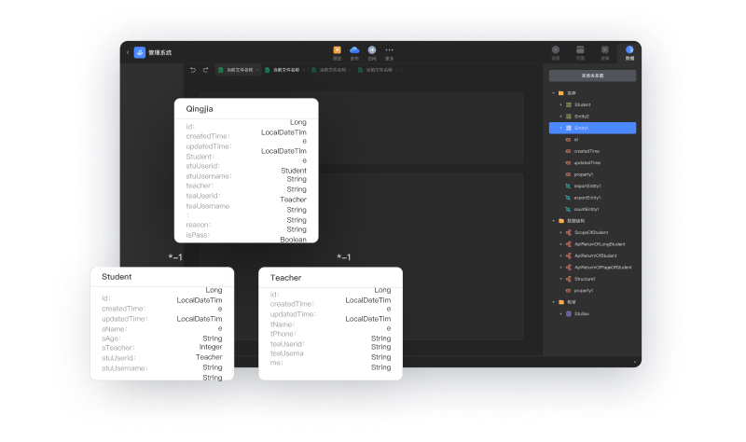Click the 访问 arrow icon
Viewport: 746px width, 442px height.
(x=372, y=50)
